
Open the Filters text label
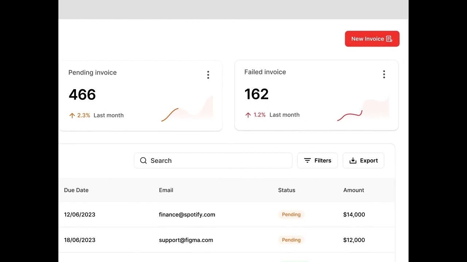323,160
